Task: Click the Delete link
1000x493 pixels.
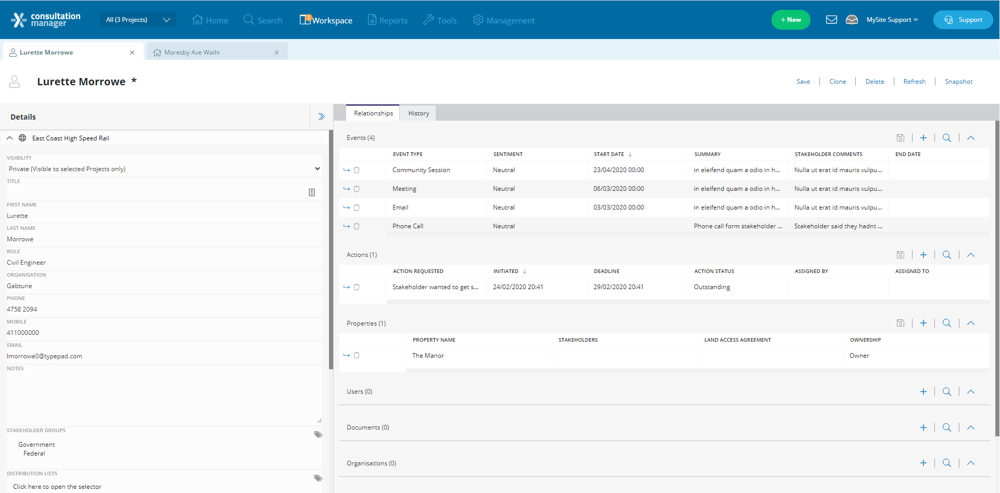Action: (875, 82)
